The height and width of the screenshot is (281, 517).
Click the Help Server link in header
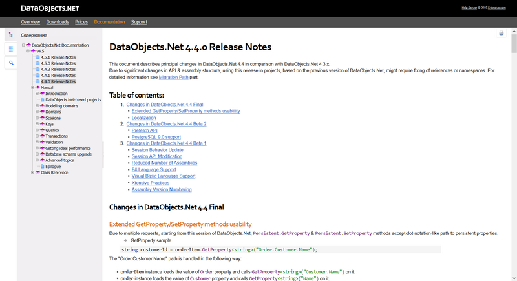[469, 8]
